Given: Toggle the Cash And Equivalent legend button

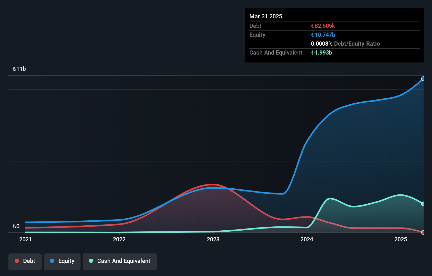Looking at the screenshot, I should click(120, 262).
